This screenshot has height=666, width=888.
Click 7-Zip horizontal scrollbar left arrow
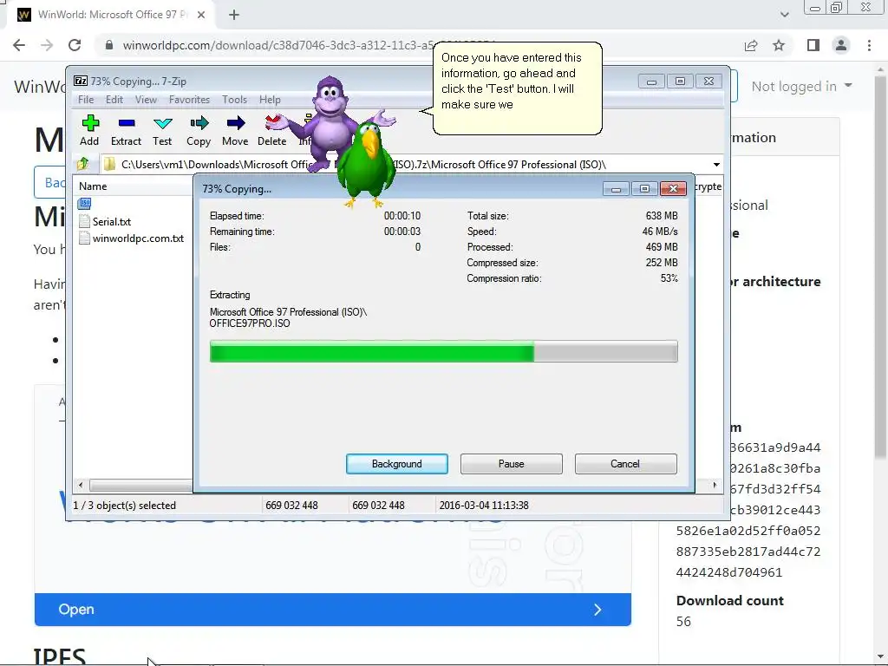coord(81,486)
